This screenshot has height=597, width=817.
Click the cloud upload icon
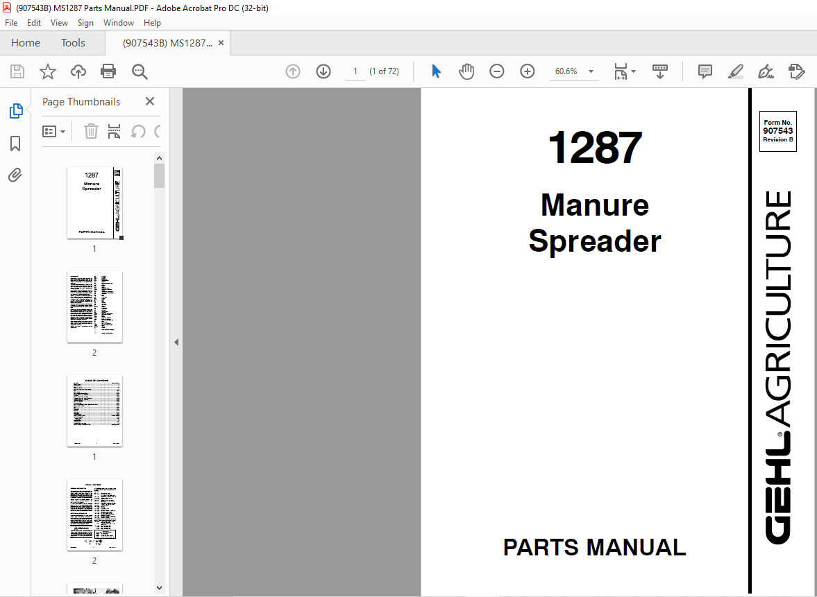pos(78,71)
